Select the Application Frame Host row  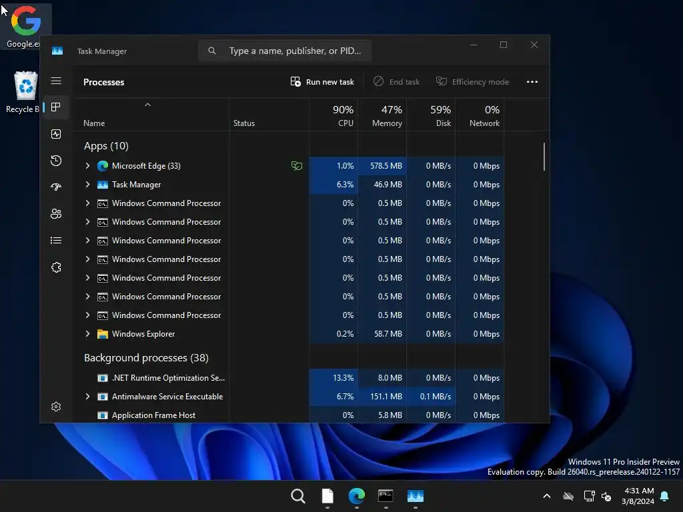tap(288, 415)
